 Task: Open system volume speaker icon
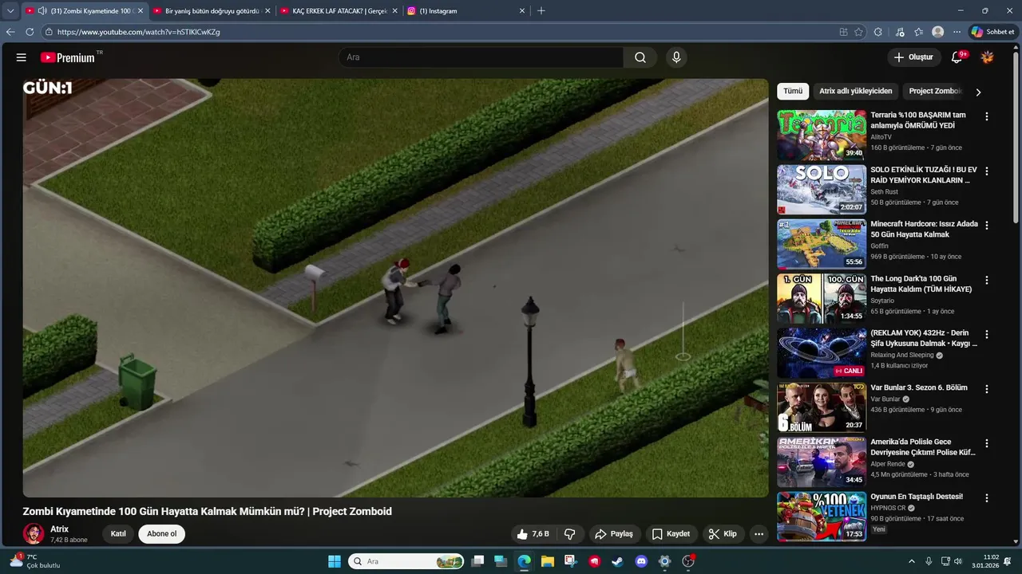pos(958,561)
